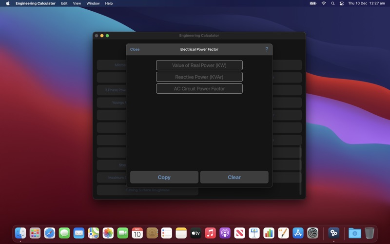Image resolution: width=390 pixels, height=244 pixels.
Task: Click the Value of Real Power (KW) field
Action: click(x=199, y=65)
